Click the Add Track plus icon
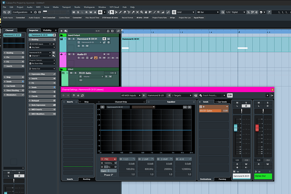Screen dimensions: 291x194 click(x=62, y=31)
